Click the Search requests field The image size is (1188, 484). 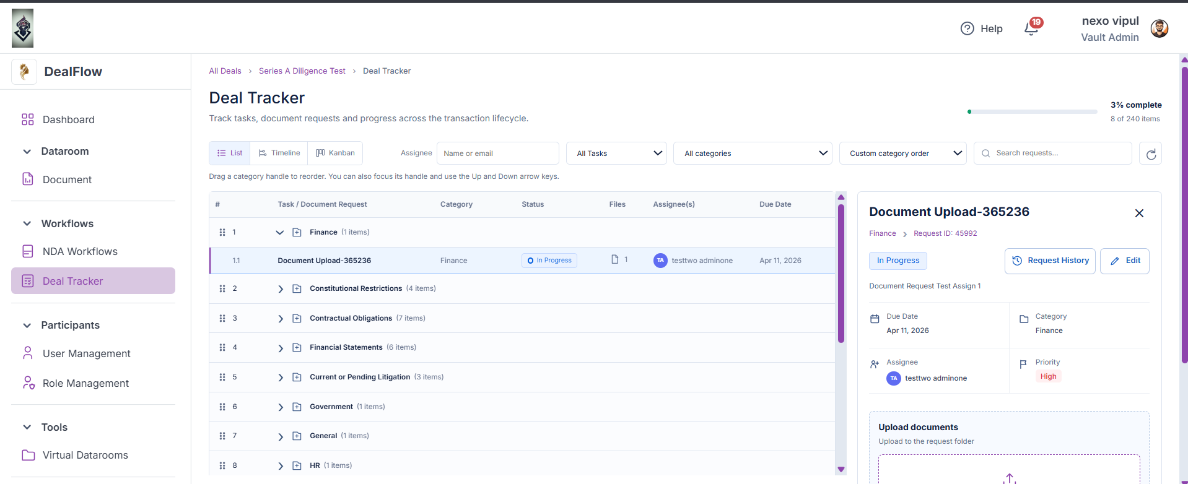pos(1053,153)
